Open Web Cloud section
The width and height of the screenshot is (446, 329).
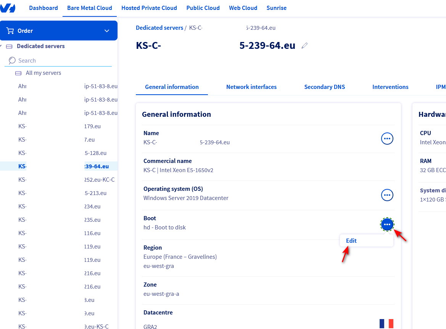[243, 8]
